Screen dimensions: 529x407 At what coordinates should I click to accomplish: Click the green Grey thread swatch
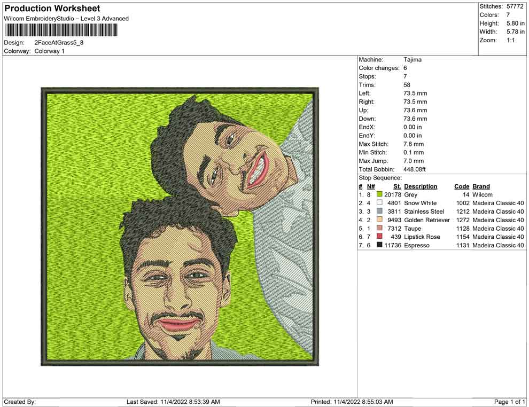(x=379, y=194)
